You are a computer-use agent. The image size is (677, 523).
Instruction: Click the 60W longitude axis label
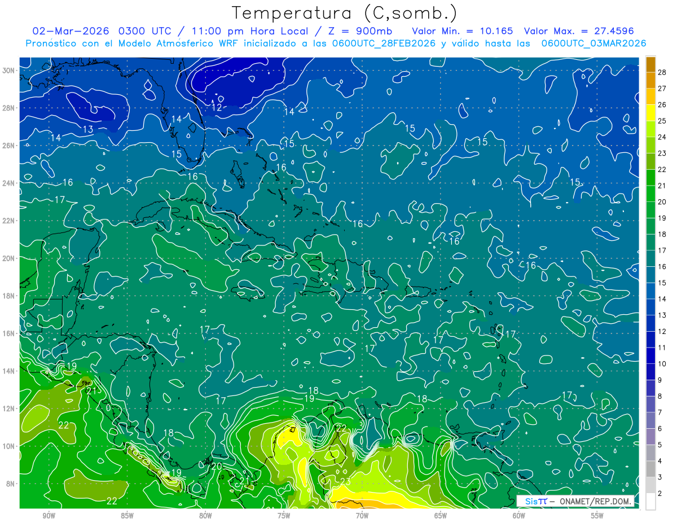(x=519, y=516)
